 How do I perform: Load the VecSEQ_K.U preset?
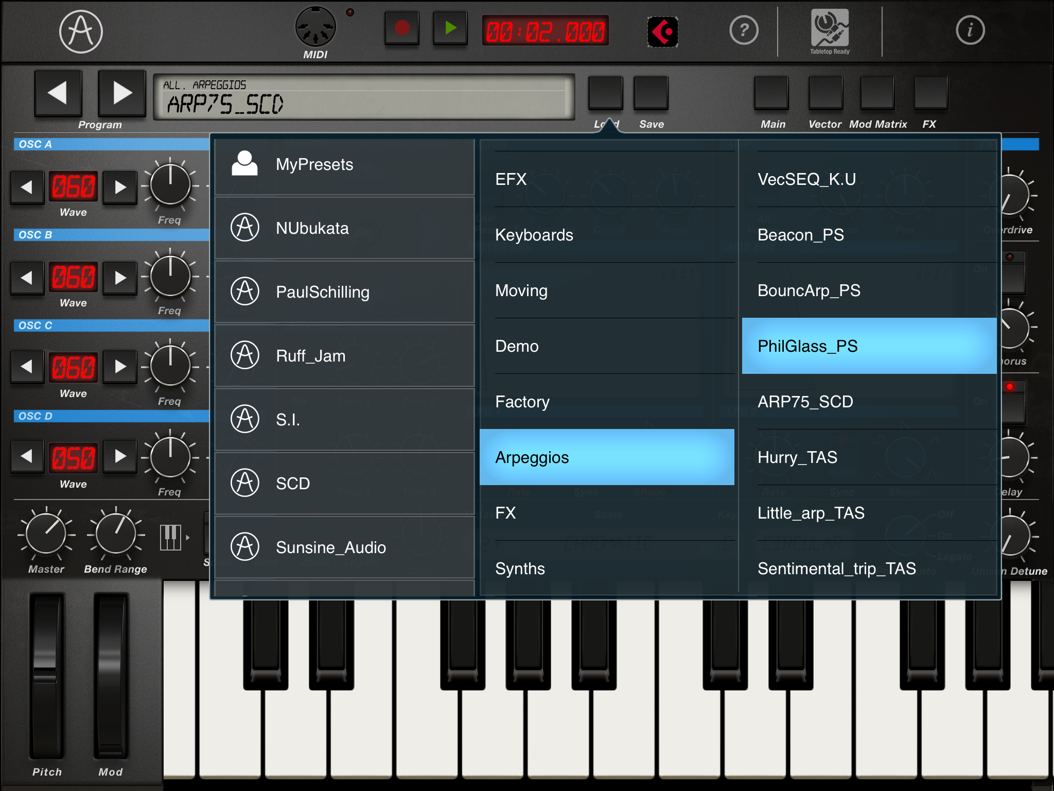coord(870,179)
